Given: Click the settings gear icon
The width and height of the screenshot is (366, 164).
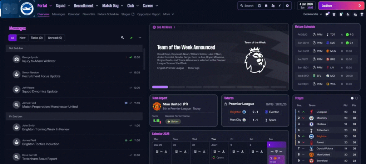Looking at the screenshot, I should pos(287,6).
